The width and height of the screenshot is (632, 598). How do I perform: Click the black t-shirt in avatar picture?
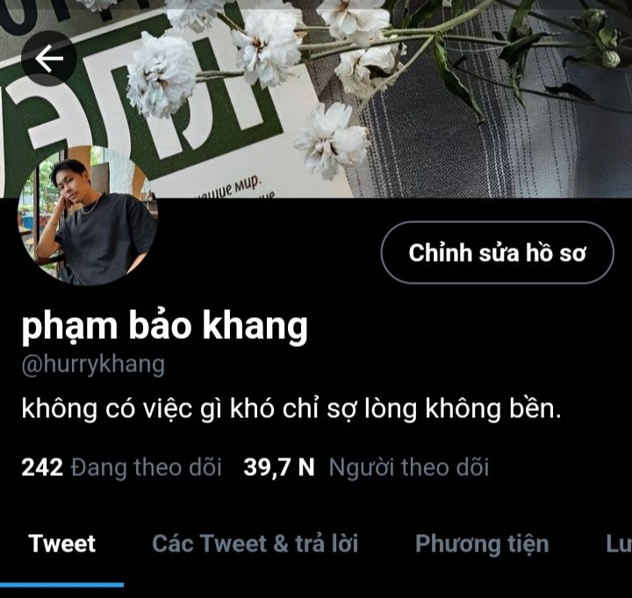(105, 238)
